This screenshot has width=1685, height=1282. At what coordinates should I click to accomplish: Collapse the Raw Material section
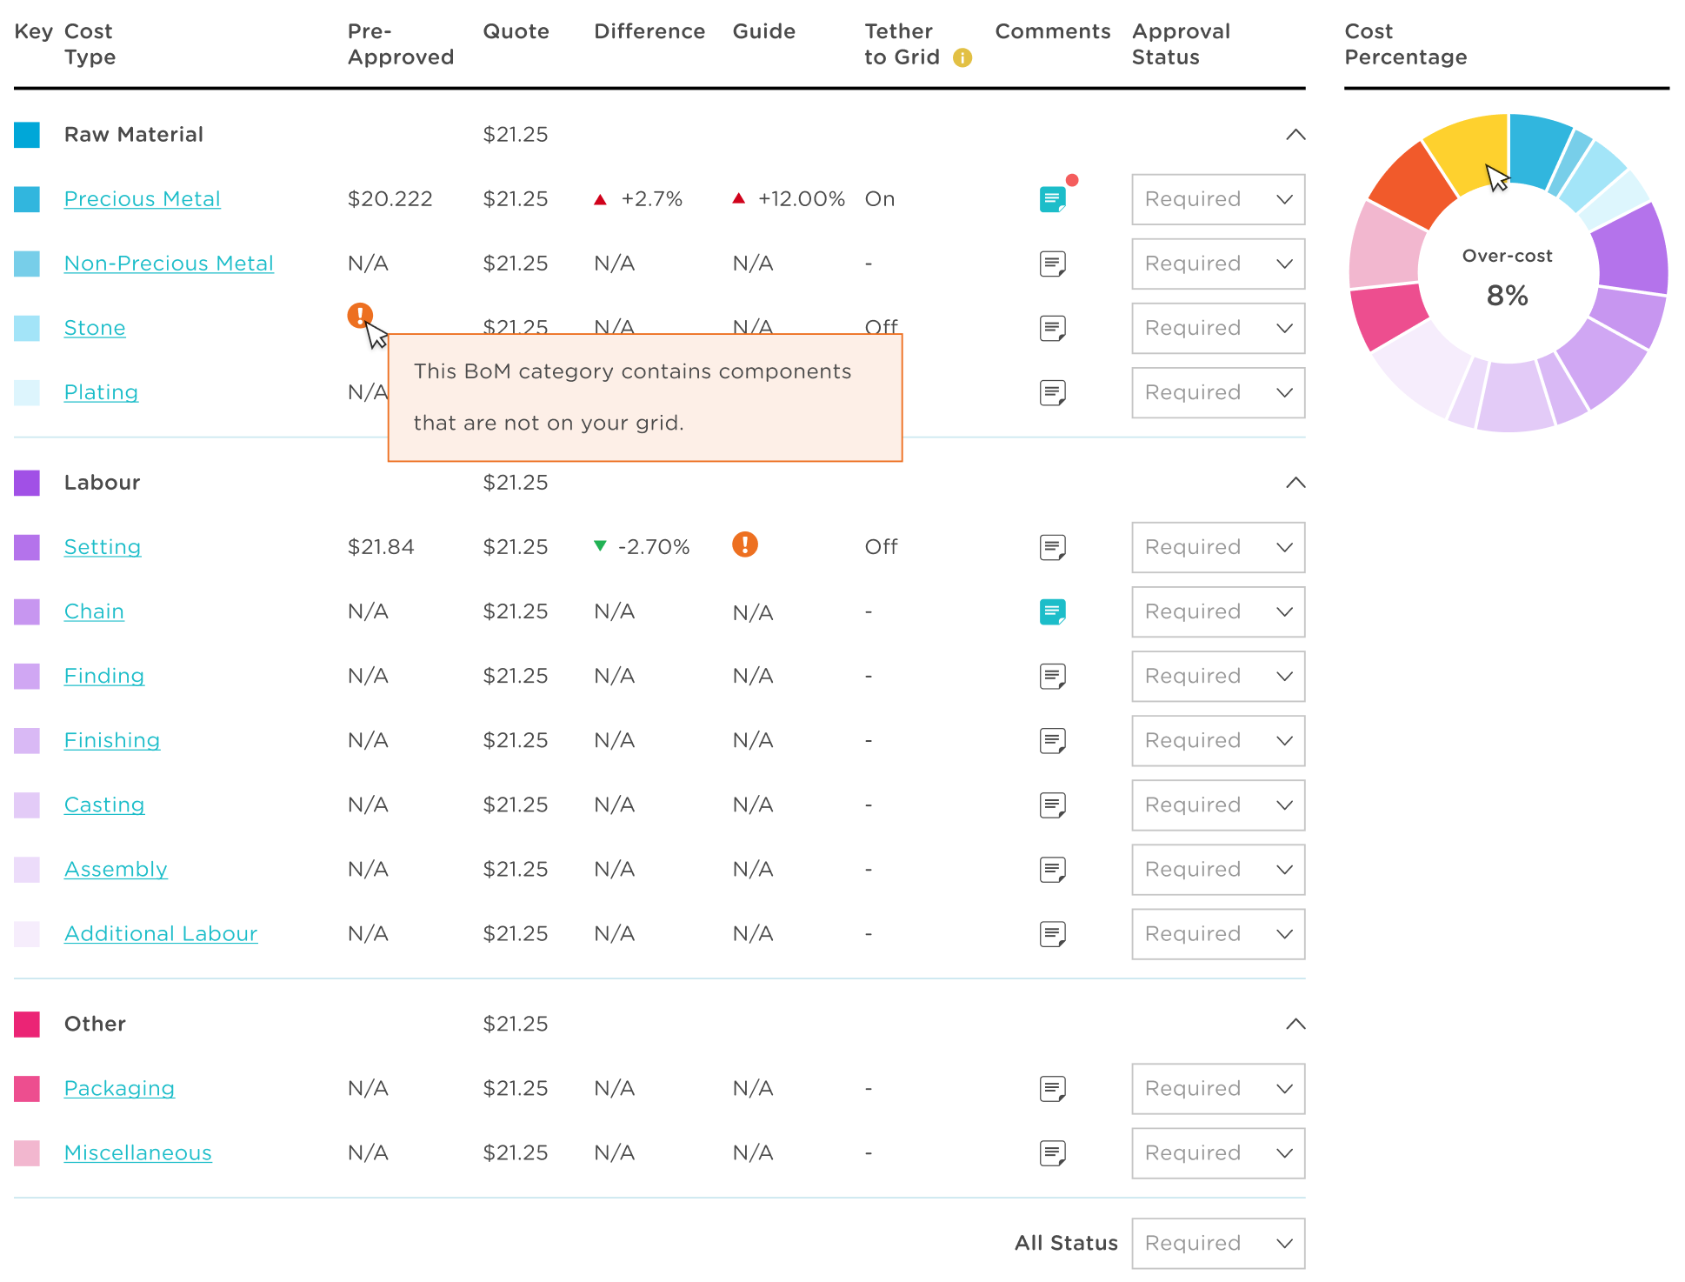(1295, 135)
